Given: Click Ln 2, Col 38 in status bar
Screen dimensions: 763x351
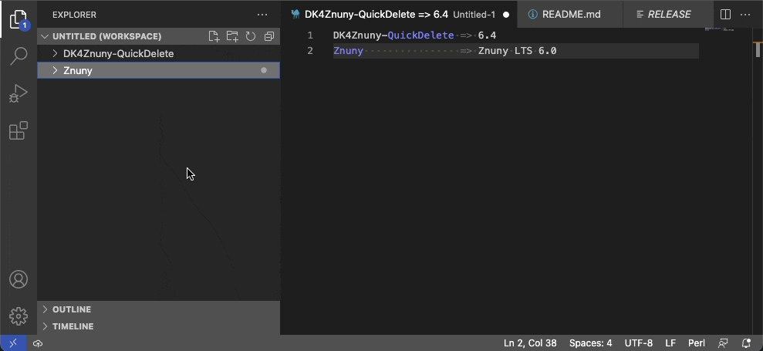Looking at the screenshot, I should pyautogui.click(x=530, y=343).
